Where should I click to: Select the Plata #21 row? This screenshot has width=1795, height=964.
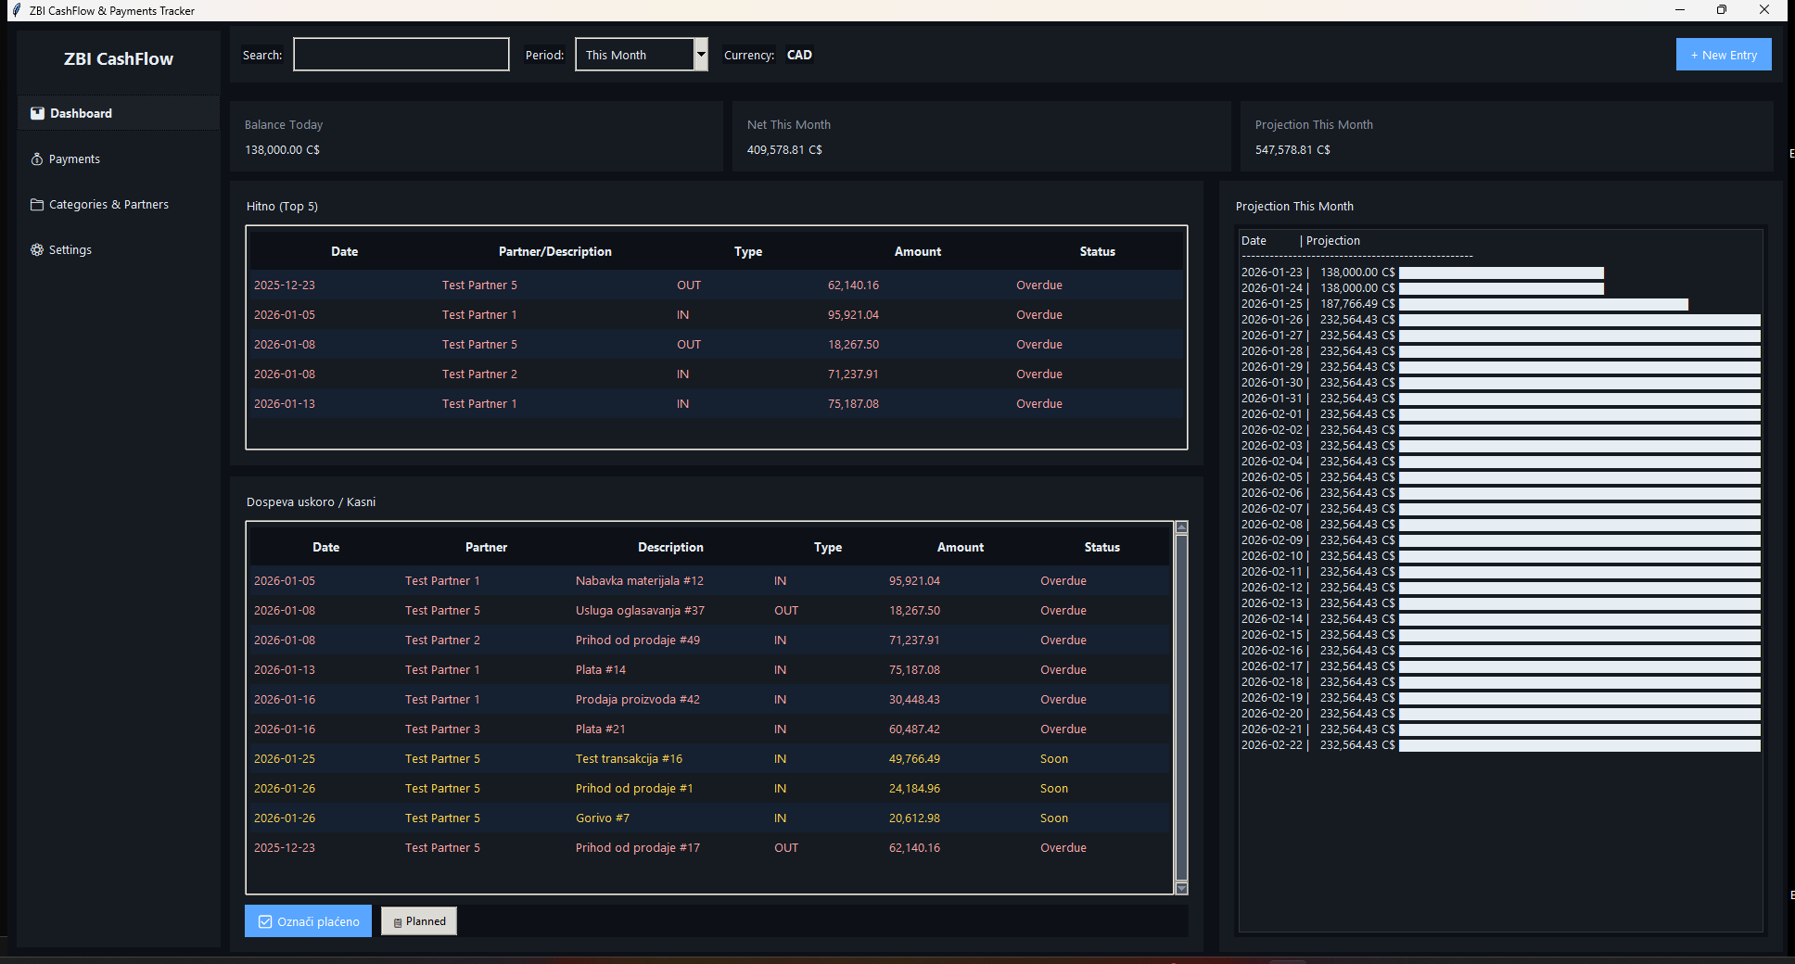click(710, 729)
